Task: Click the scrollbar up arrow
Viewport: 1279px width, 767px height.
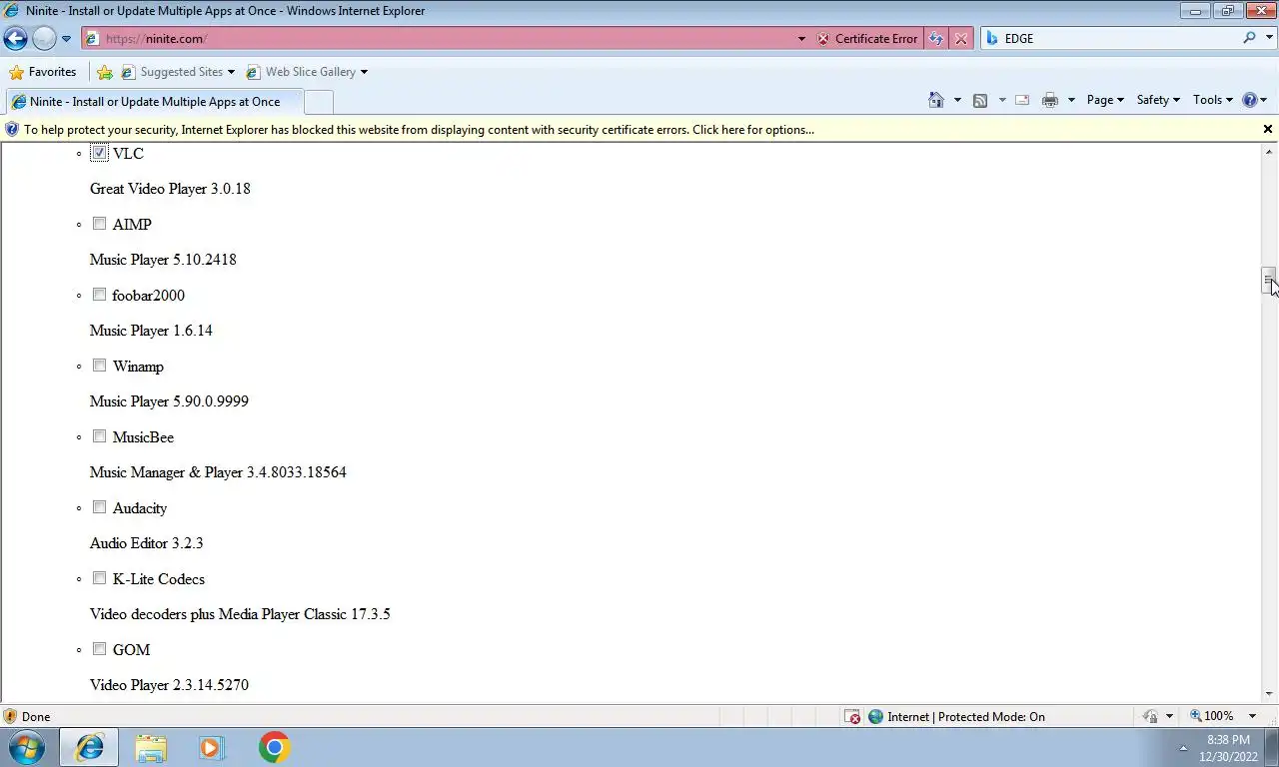Action: 1268,152
